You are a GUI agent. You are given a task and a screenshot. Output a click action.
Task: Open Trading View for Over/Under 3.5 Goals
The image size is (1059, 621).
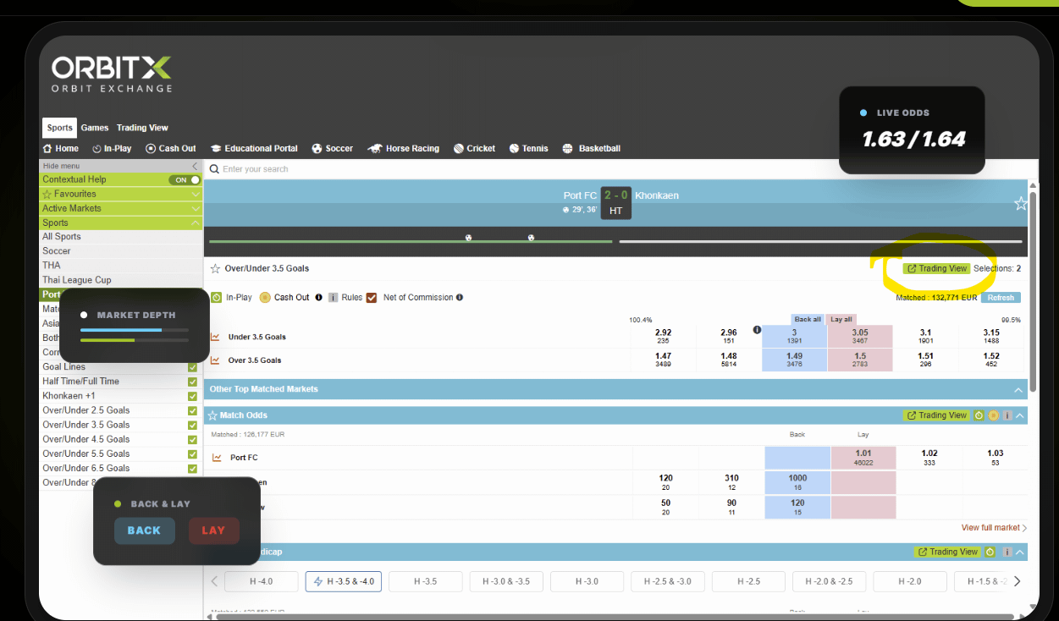[936, 268]
